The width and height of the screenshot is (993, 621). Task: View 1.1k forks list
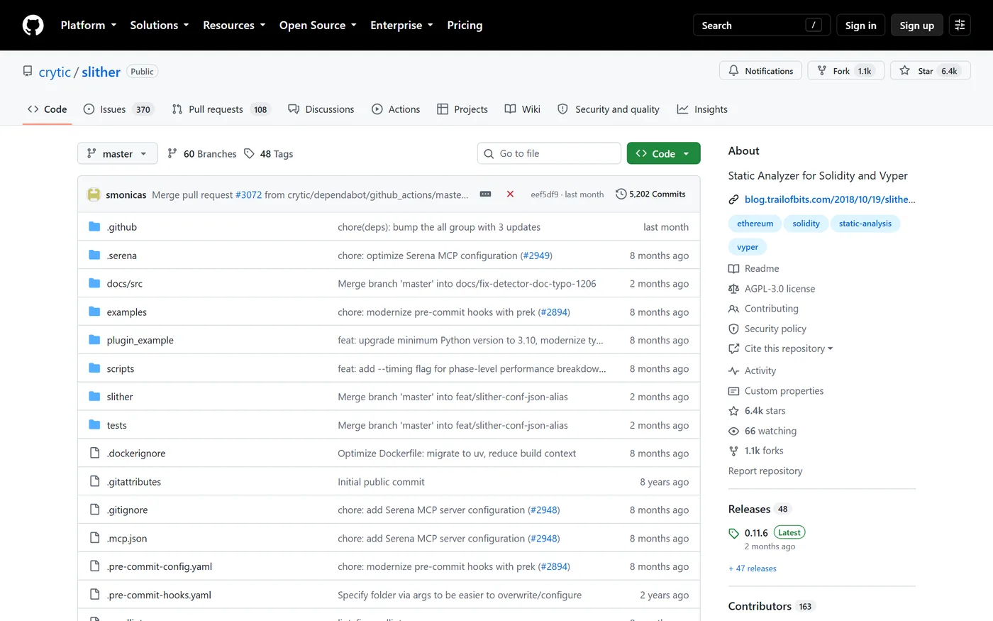(x=756, y=451)
